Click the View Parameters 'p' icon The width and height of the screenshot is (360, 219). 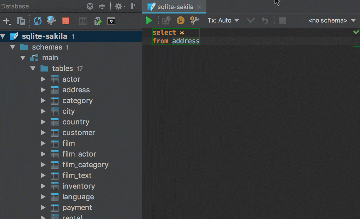(180, 21)
